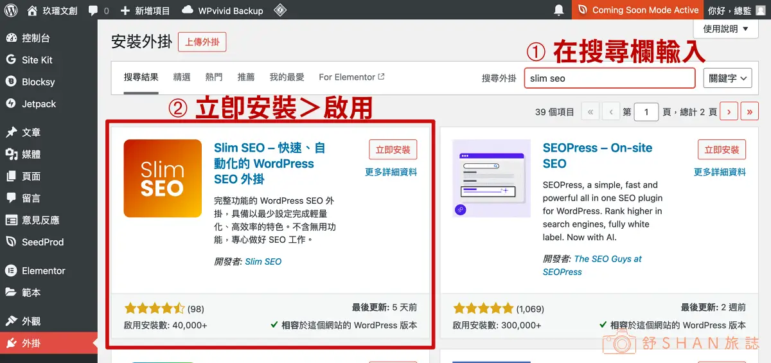Open the Slim SEO plugin title link
This screenshot has width=771, height=363.
coord(270,163)
